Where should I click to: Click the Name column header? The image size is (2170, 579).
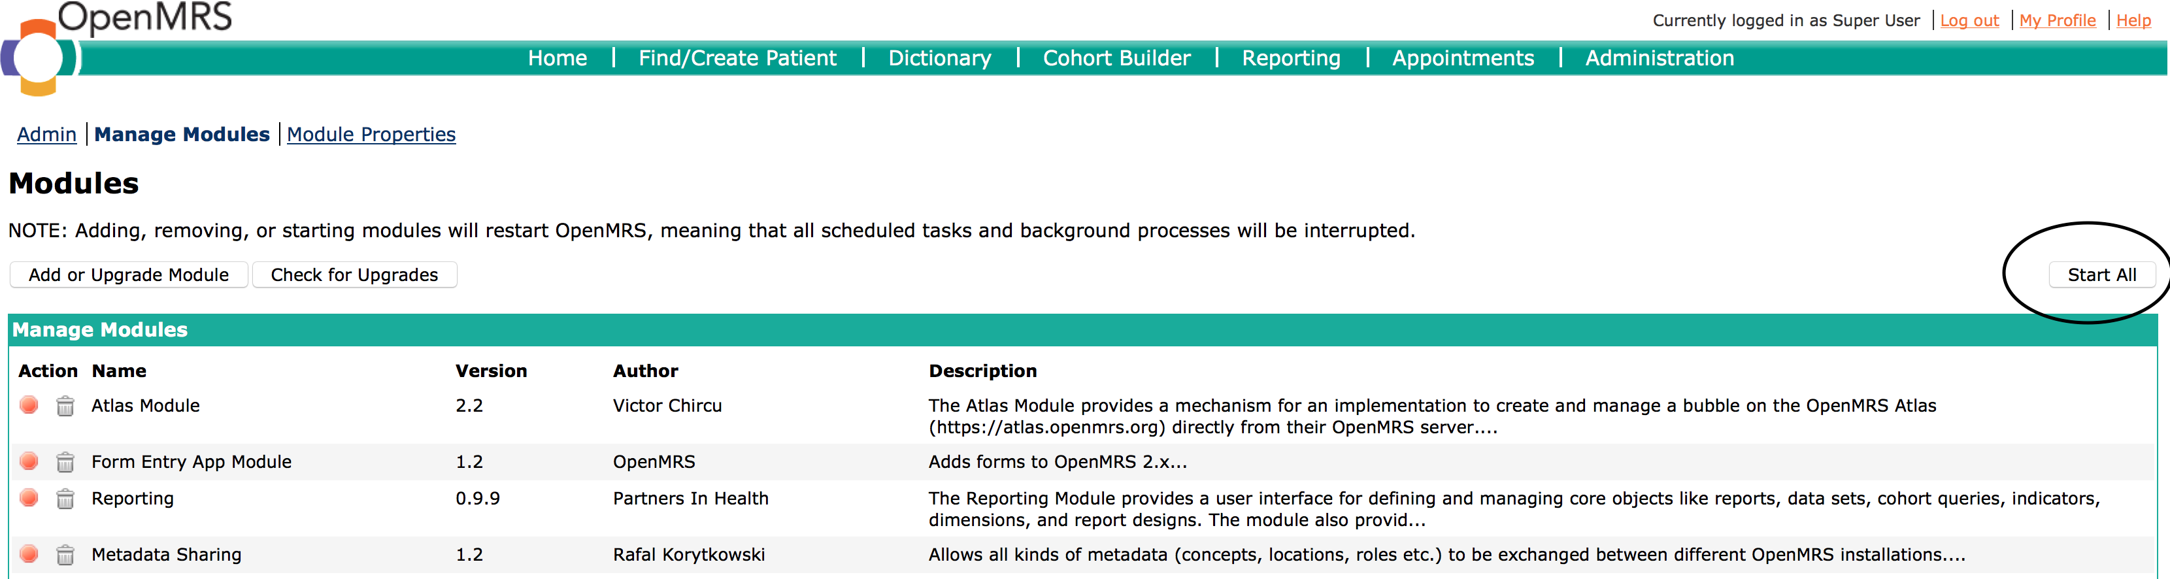[x=119, y=371]
